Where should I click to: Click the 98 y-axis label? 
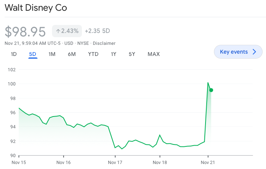pyautogui.click(x=13, y=98)
